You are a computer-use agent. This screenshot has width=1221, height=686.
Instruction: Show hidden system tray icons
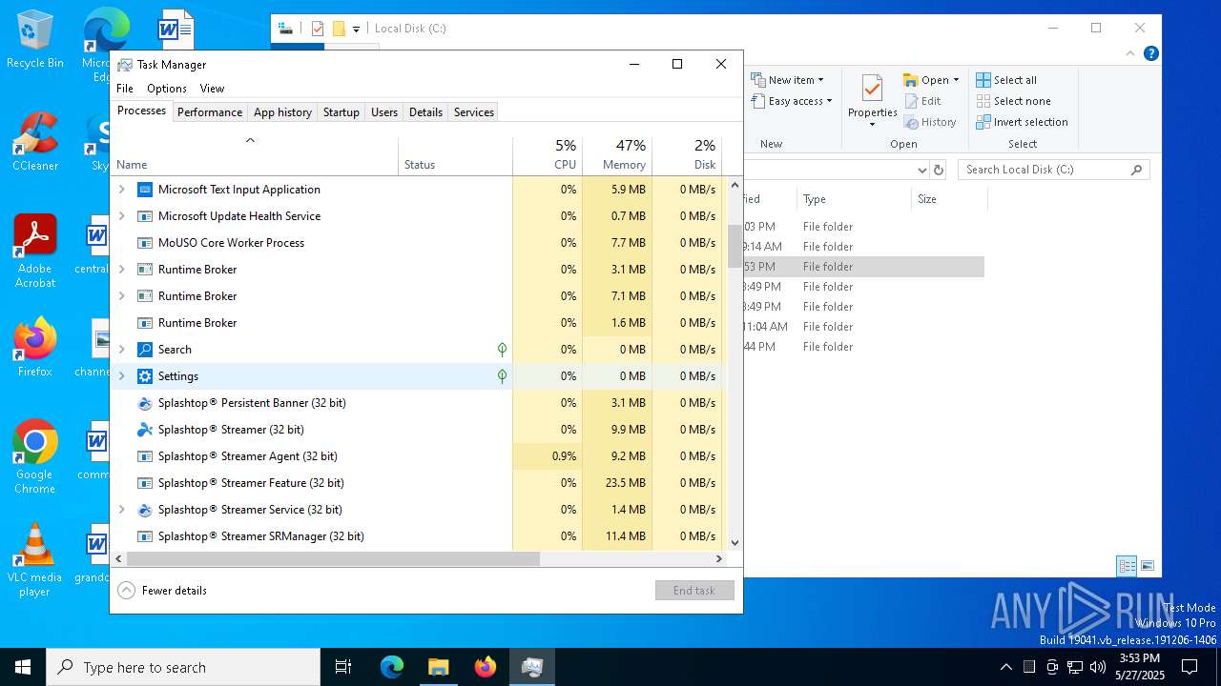[1005, 667]
